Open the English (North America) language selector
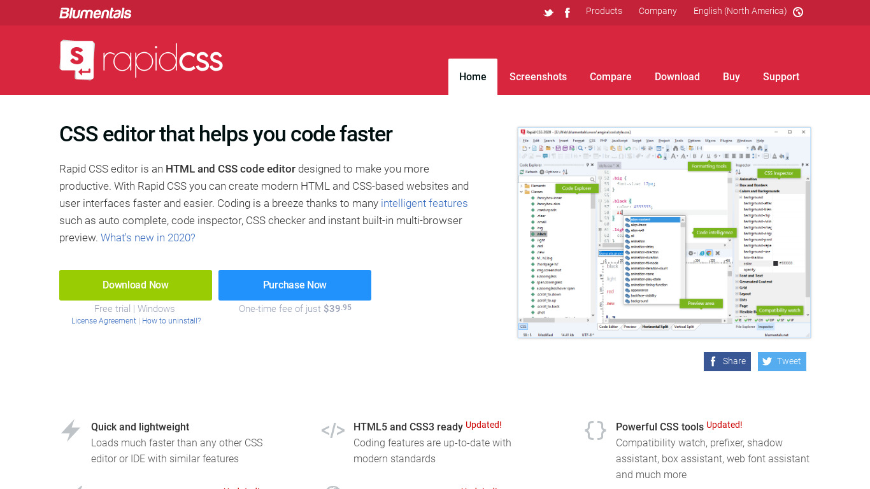The image size is (870, 489). (x=740, y=11)
